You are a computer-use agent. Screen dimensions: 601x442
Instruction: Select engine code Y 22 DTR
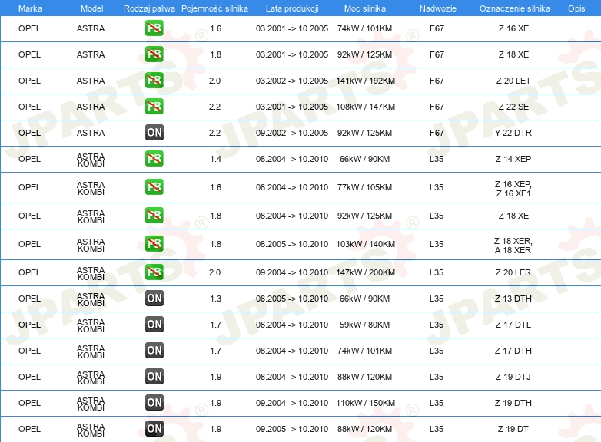[513, 133]
